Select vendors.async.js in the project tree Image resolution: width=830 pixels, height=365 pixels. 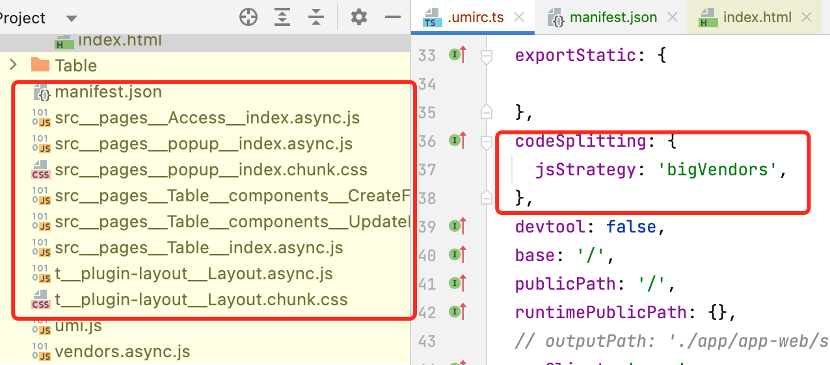[x=122, y=351]
